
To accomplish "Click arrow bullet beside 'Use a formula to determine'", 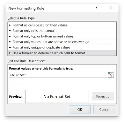I will tap(10, 53).
